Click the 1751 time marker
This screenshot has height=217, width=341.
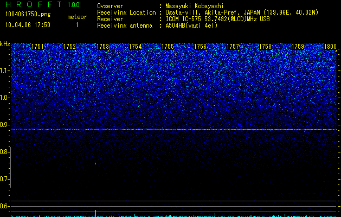point(37,47)
